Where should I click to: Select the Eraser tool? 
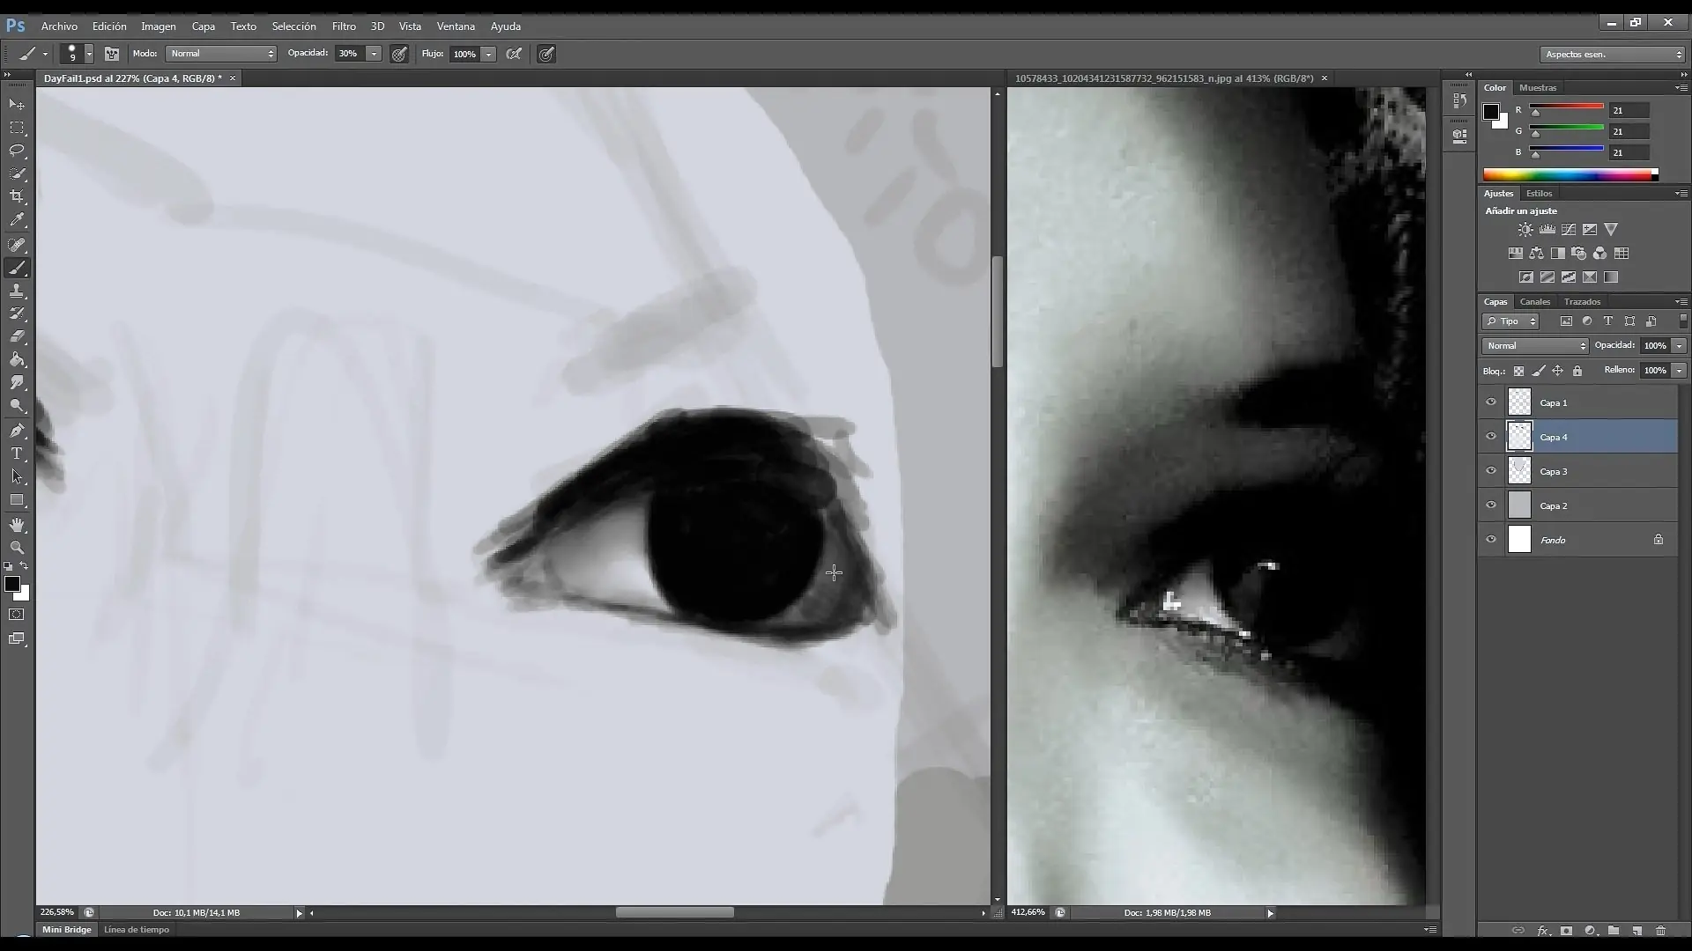pyautogui.click(x=17, y=336)
